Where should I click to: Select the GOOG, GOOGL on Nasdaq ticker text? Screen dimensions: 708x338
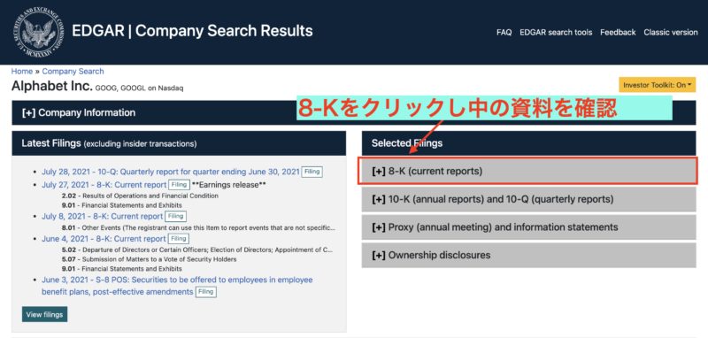(140, 88)
